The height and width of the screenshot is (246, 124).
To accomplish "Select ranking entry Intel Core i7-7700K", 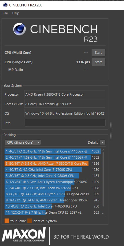I will pyautogui.click(x=53, y=170).
